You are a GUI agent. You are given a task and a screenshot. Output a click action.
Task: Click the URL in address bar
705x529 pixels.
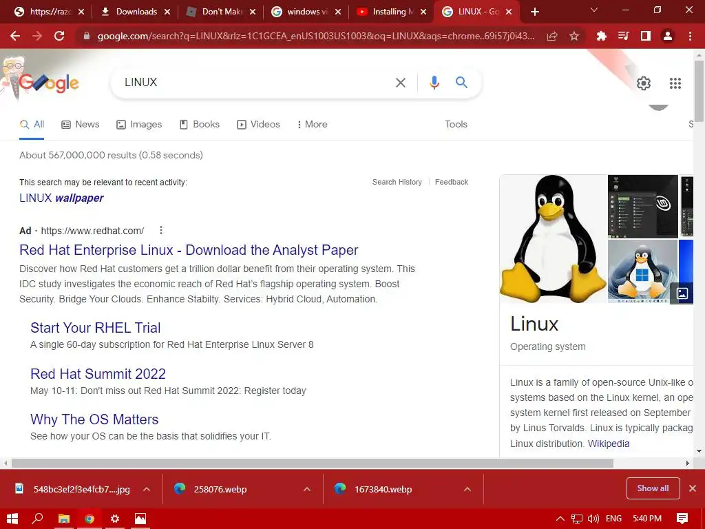click(315, 36)
